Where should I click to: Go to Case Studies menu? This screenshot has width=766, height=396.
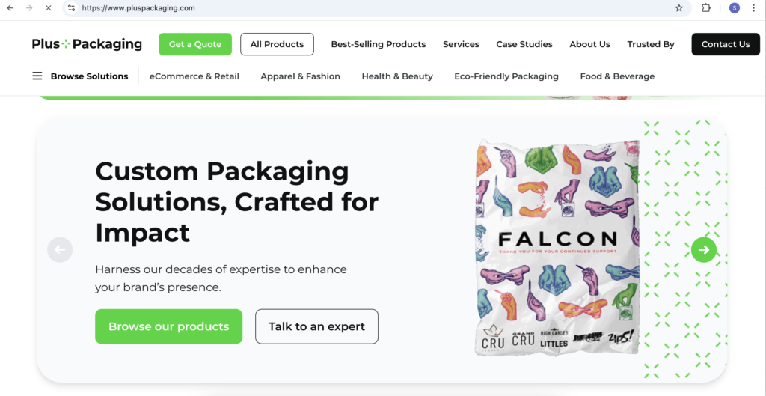click(x=524, y=44)
